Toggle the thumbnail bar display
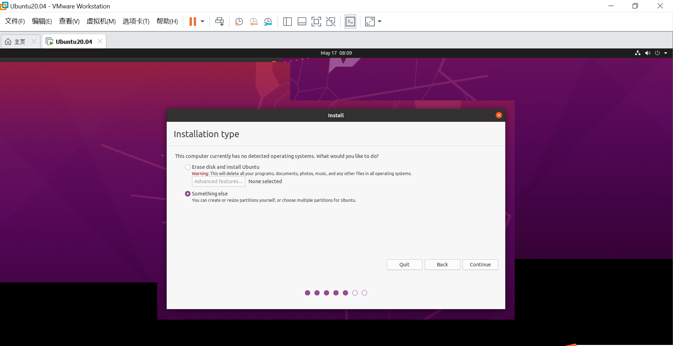673x346 pixels. tap(301, 21)
